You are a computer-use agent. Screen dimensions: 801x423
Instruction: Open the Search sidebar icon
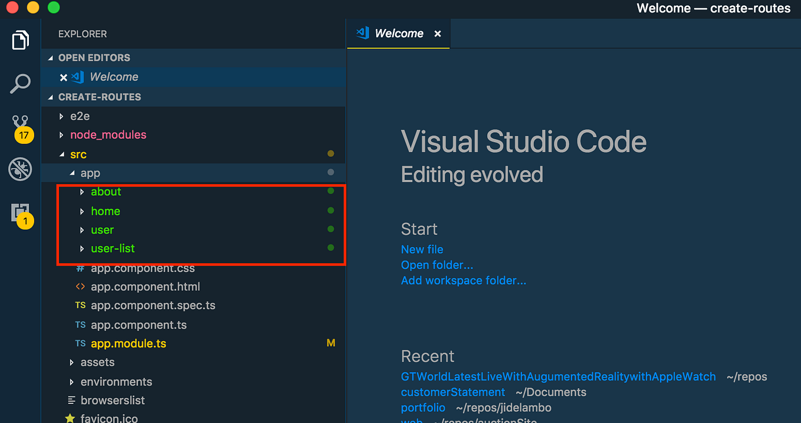point(20,84)
